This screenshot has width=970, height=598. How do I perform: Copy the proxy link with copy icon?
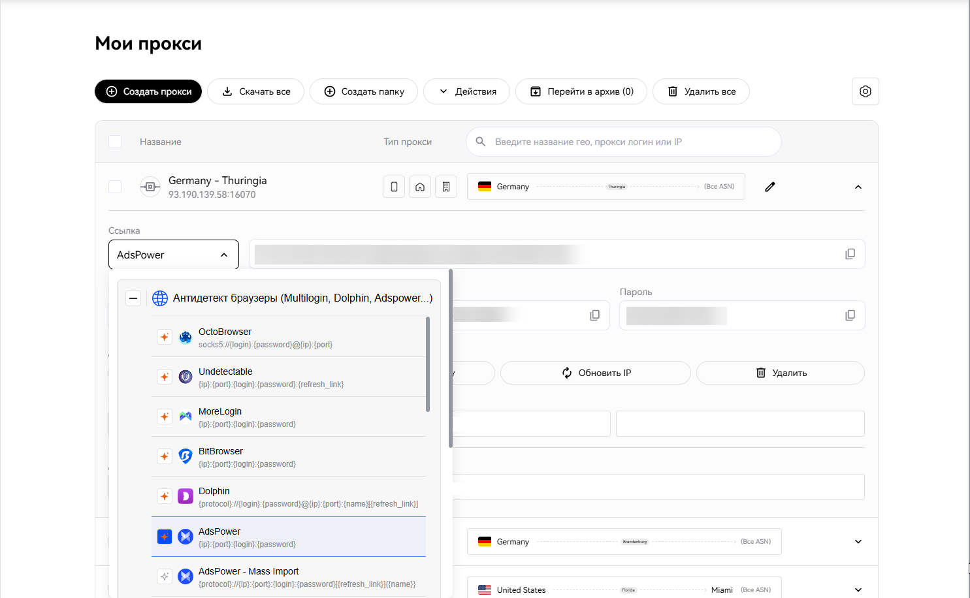850,254
